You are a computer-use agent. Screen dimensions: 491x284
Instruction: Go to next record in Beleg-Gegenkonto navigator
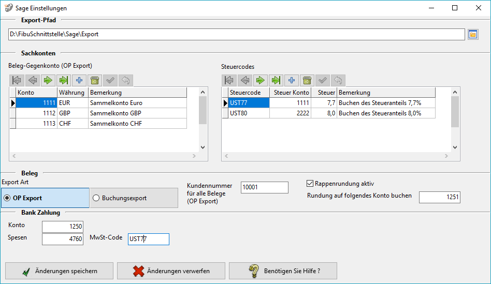48,80
